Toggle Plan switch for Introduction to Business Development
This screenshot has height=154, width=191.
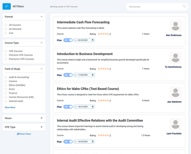tap(68, 75)
